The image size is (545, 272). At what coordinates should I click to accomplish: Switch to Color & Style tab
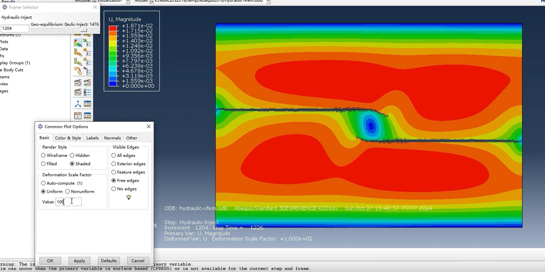coord(68,138)
